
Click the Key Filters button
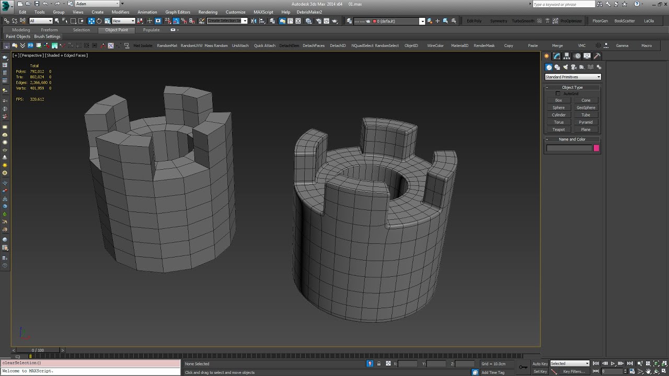(x=574, y=371)
